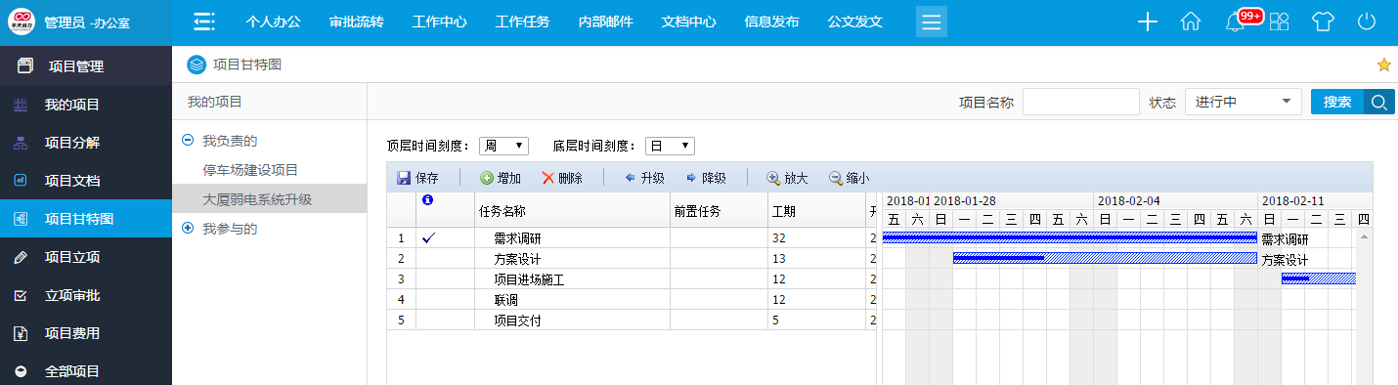Open 立项审批 in sidebar
The width and height of the screenshot is (1398, 385).
[86, 295]
